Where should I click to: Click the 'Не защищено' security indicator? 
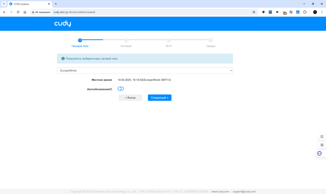[41, 12]
